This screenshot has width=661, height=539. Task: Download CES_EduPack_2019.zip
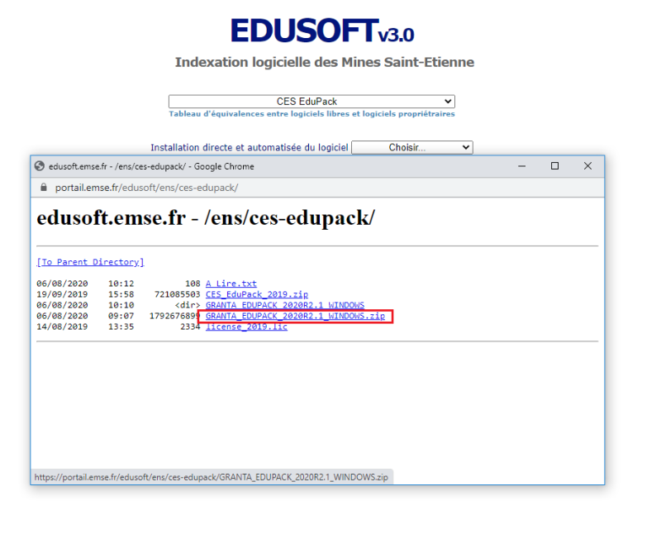tap(256, 293)
